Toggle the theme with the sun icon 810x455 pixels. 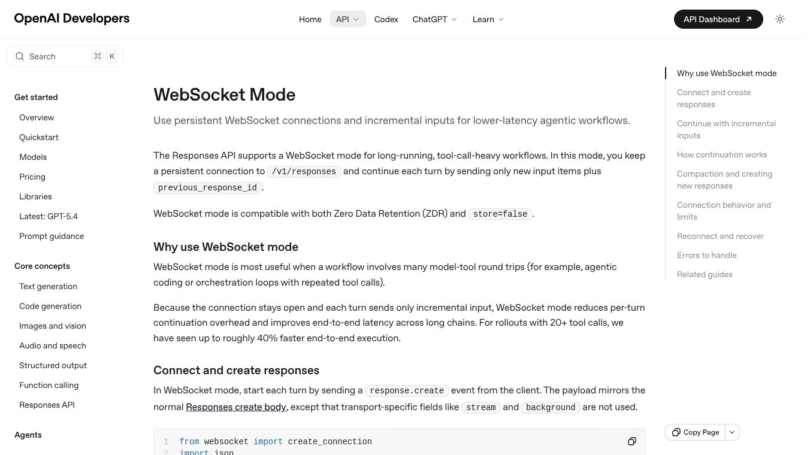780,19
